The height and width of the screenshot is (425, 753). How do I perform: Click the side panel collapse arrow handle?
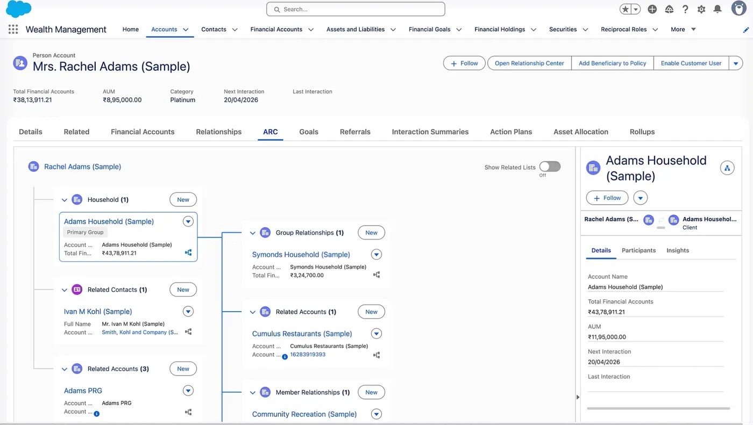578,397
